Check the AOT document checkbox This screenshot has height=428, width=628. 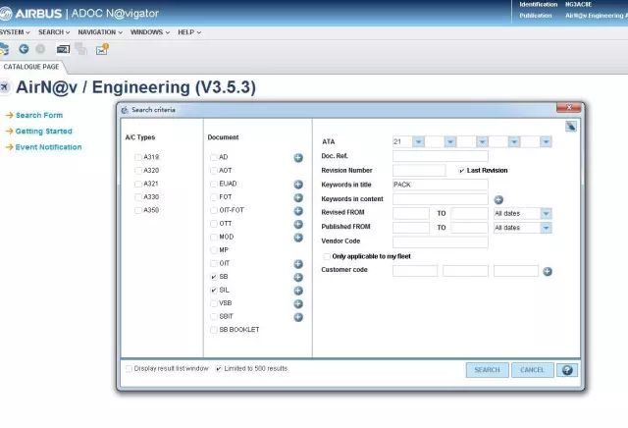click(x=214, y=171)
